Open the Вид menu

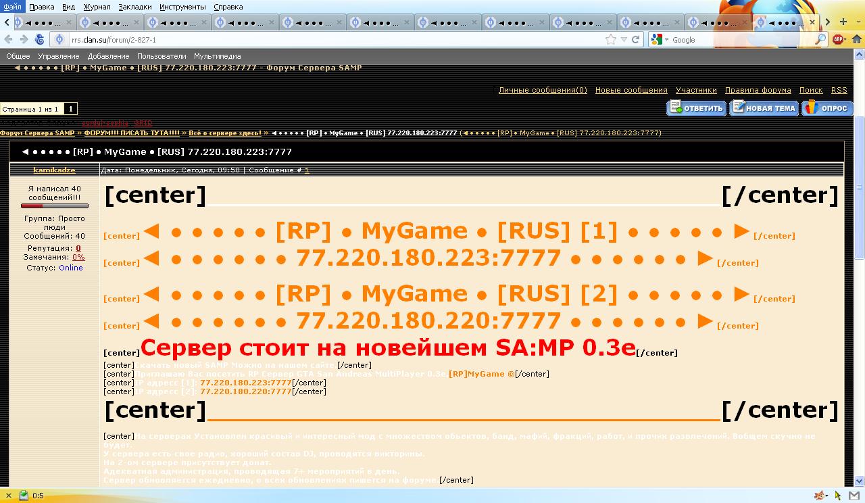[69, 7]
